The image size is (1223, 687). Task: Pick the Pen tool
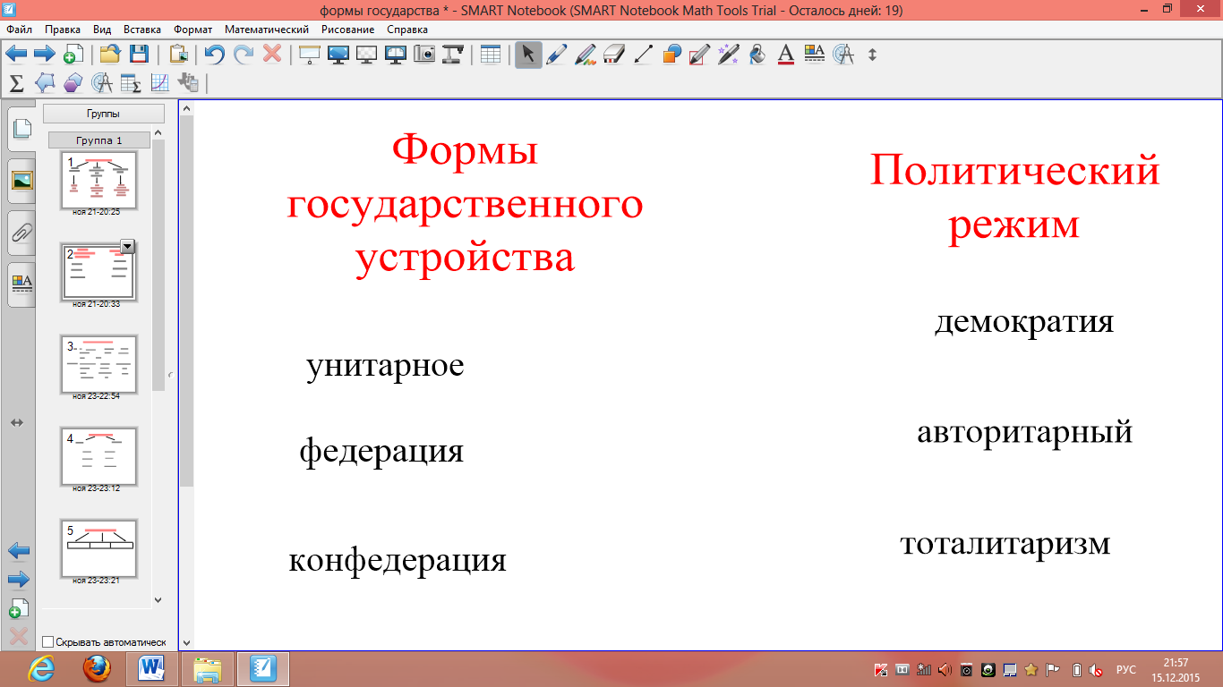pyautogui.click(x=556, y=54)
